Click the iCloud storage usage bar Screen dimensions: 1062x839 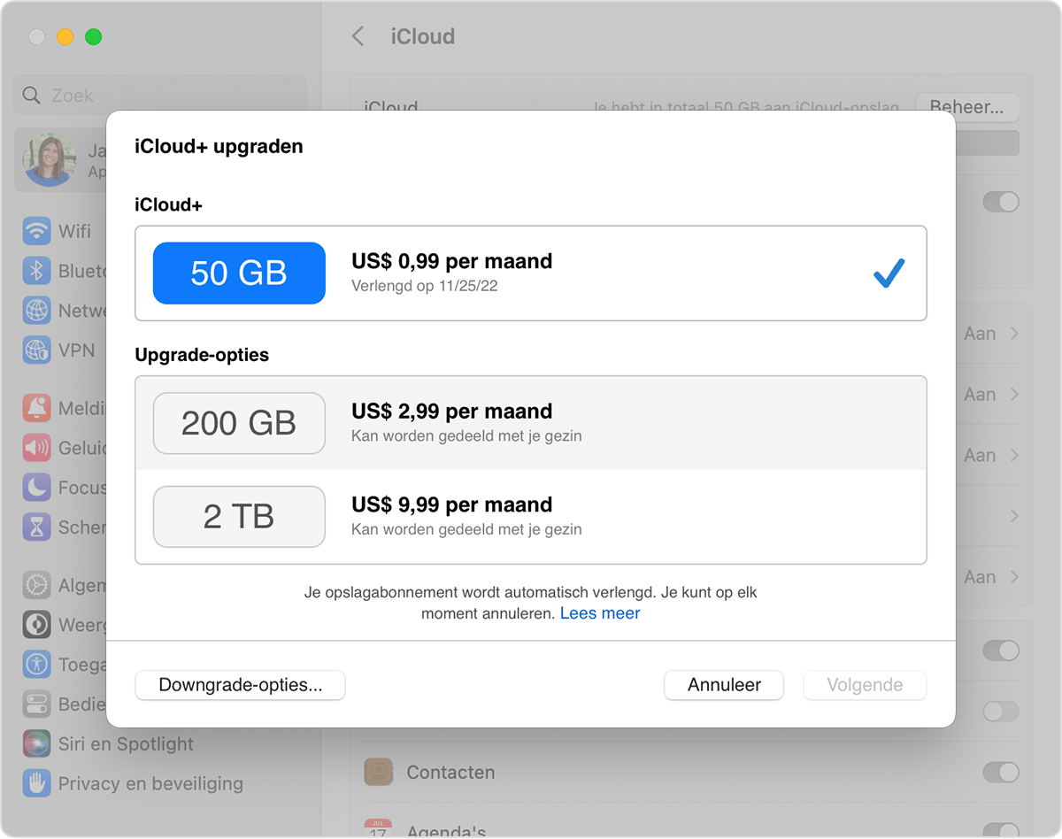[982, 143]
